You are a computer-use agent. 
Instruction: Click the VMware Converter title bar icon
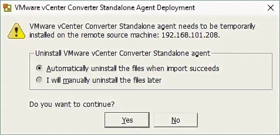click(x=7, y=8)
